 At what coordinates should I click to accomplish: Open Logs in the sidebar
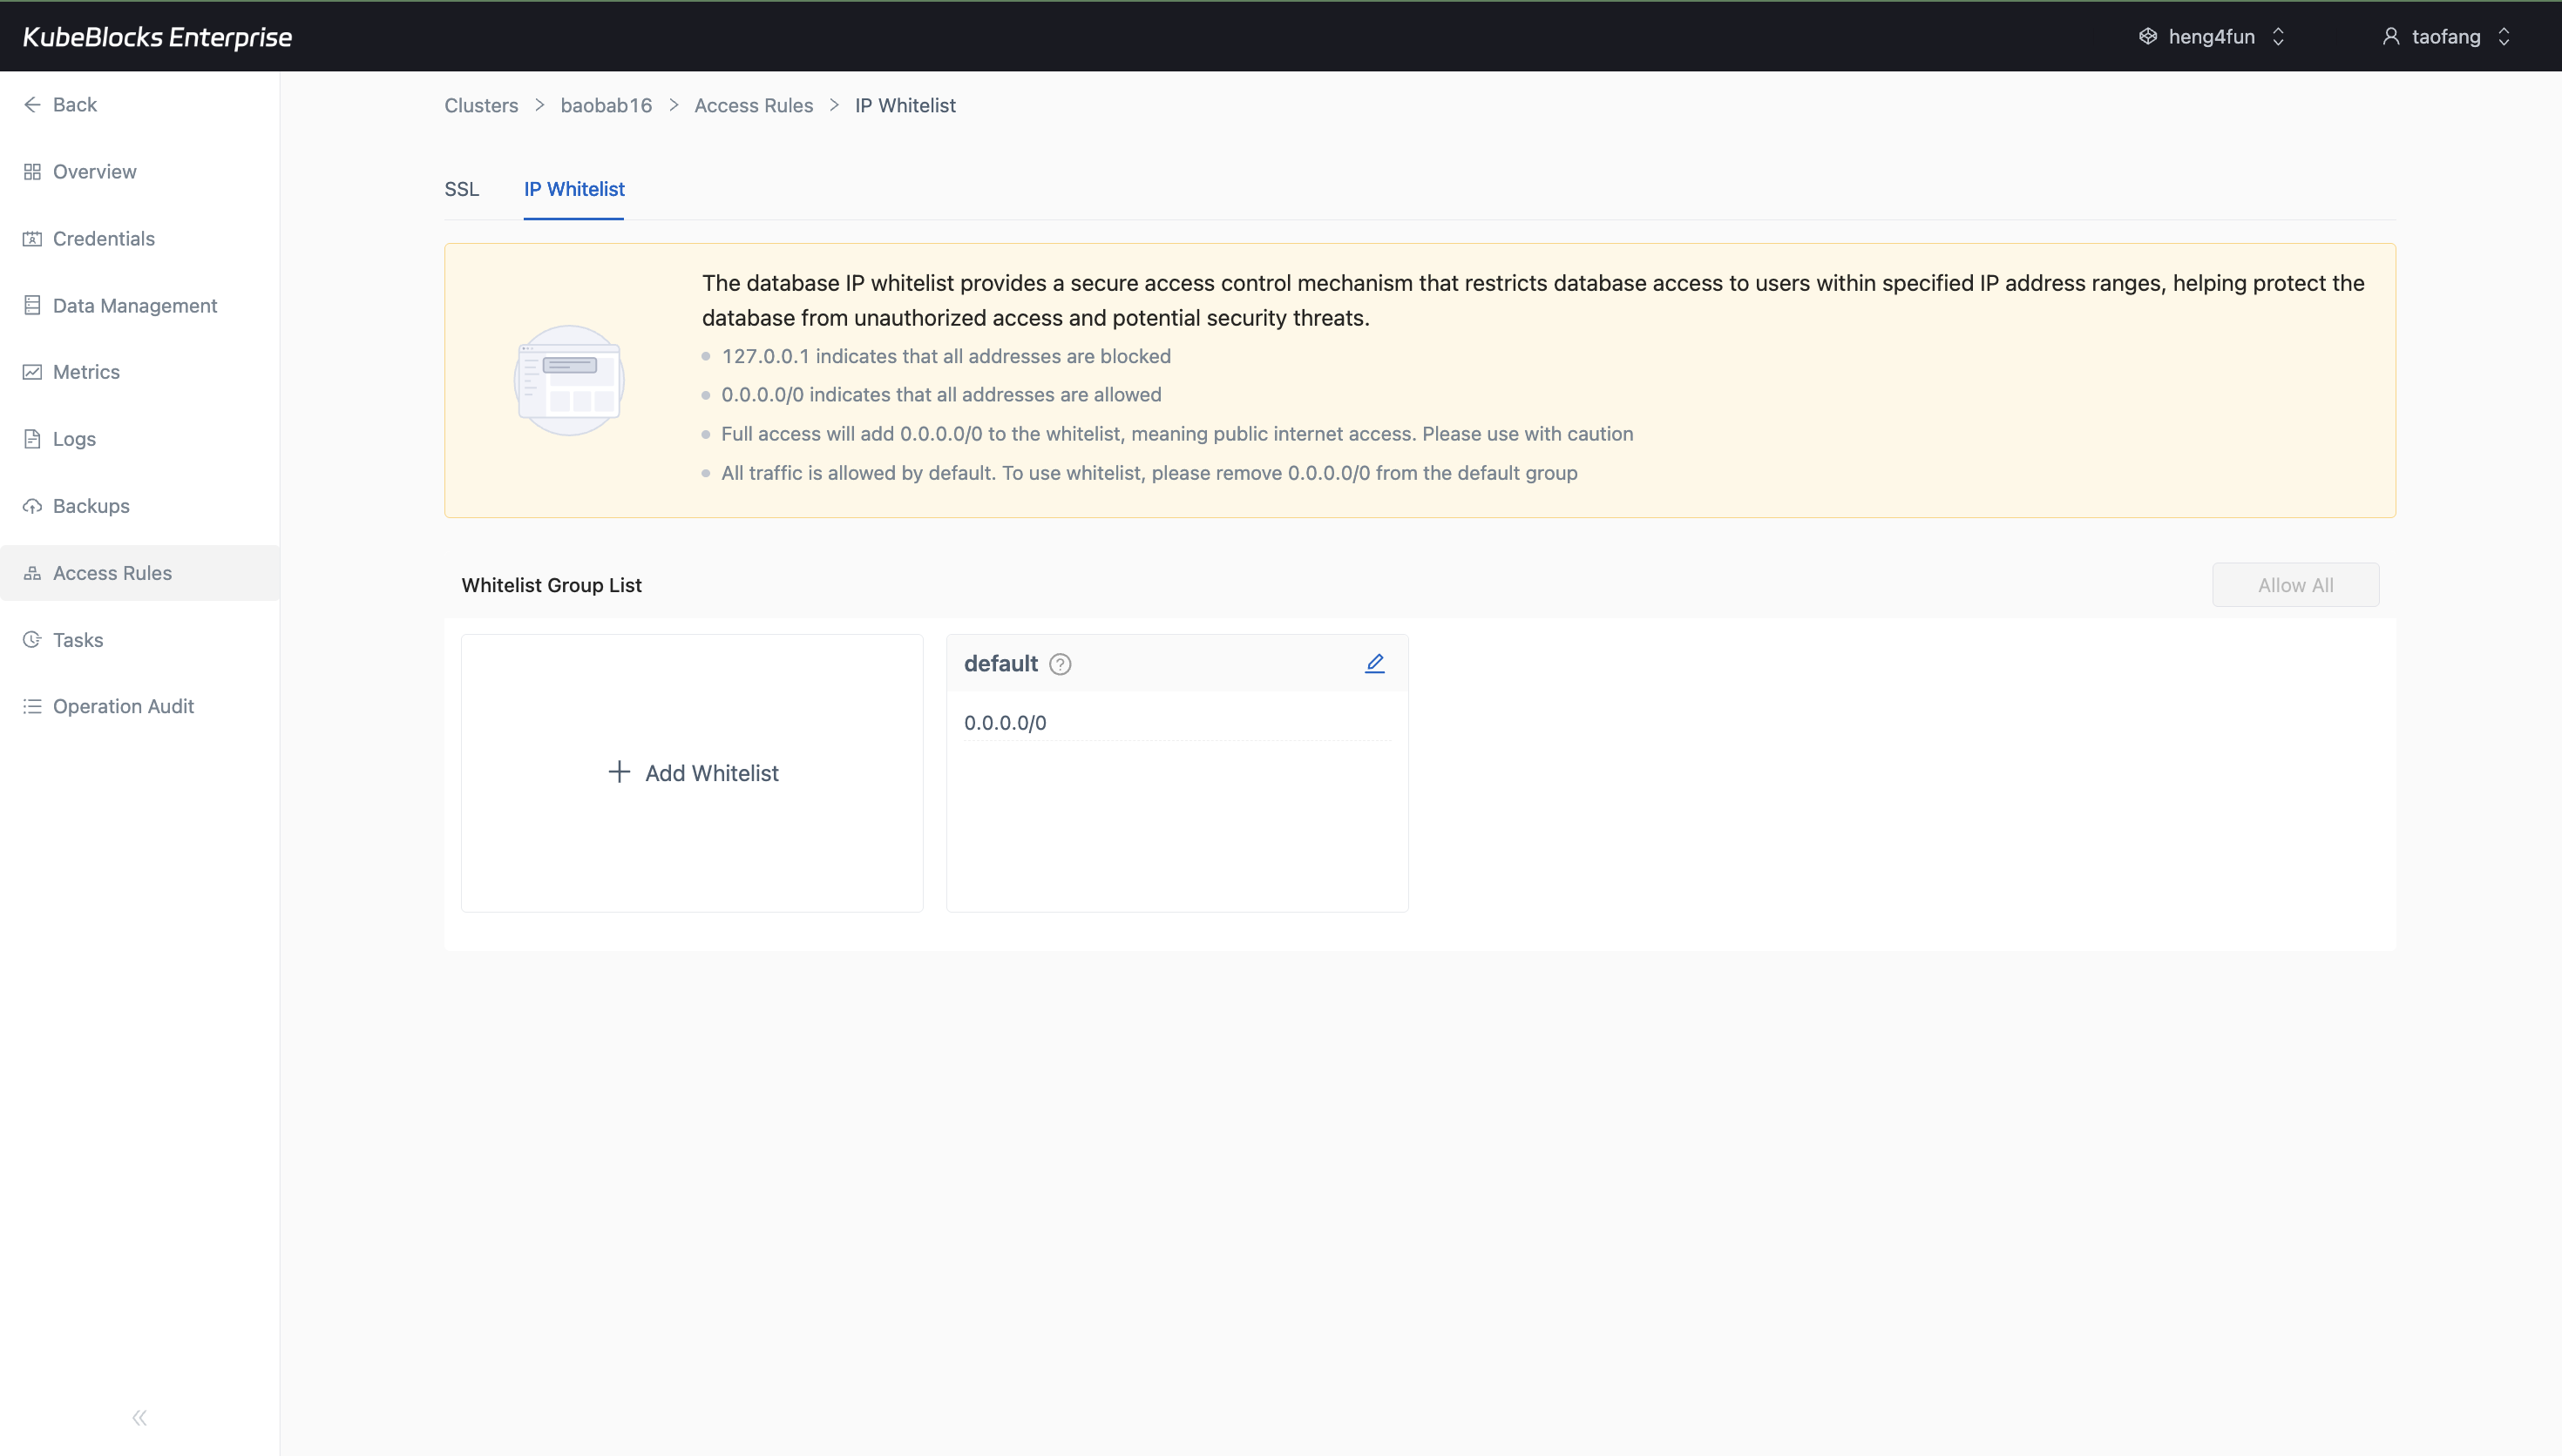[x=140, y=439]
